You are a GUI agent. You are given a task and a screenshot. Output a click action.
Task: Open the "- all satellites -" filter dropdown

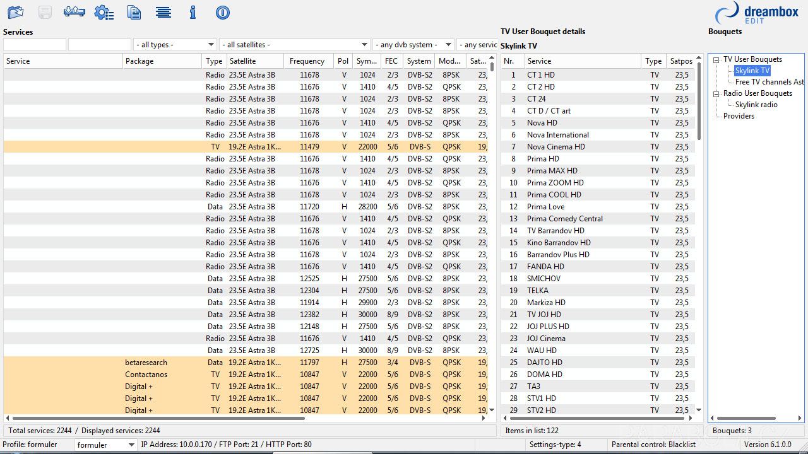[295, 45]
